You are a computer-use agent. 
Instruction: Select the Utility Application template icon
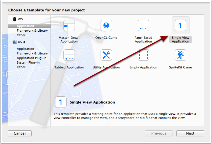106,55
